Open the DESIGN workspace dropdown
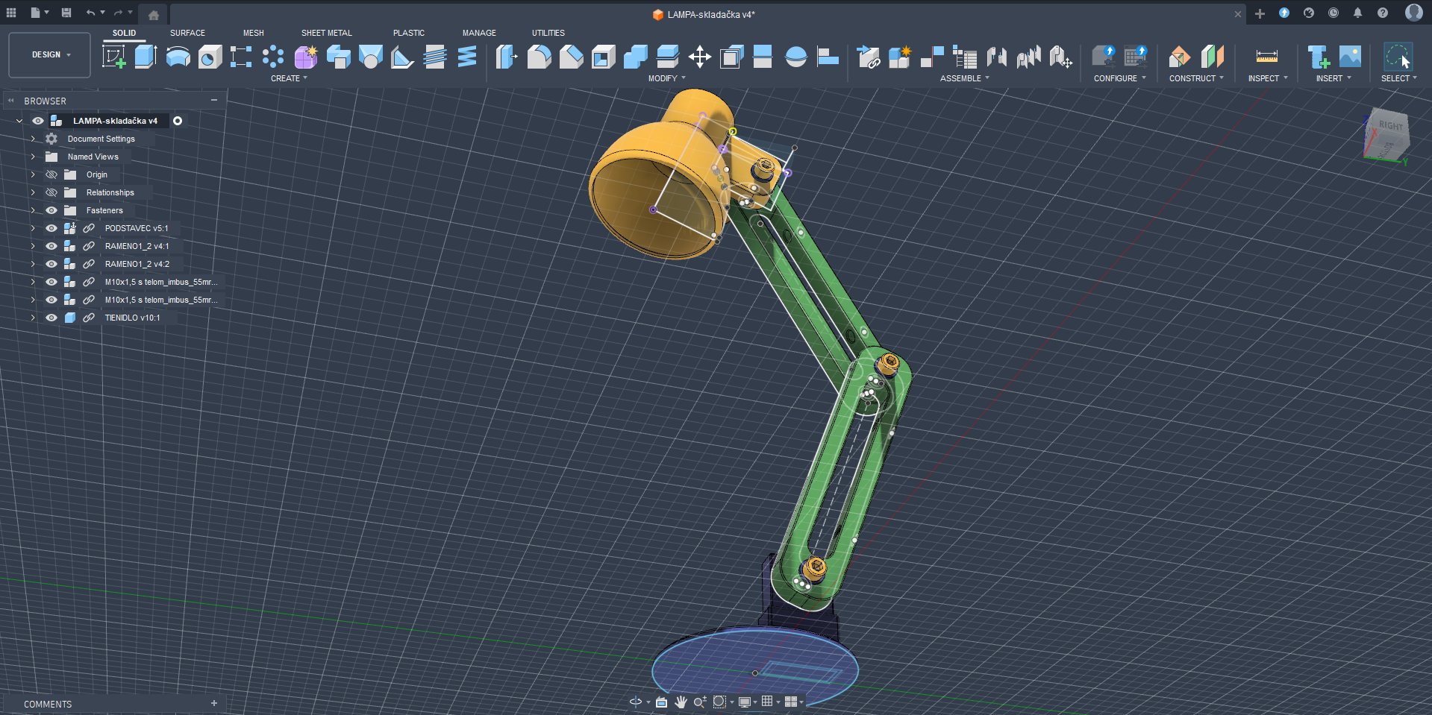Viewport: 1432px width, 715px height. tap(50, 55)
